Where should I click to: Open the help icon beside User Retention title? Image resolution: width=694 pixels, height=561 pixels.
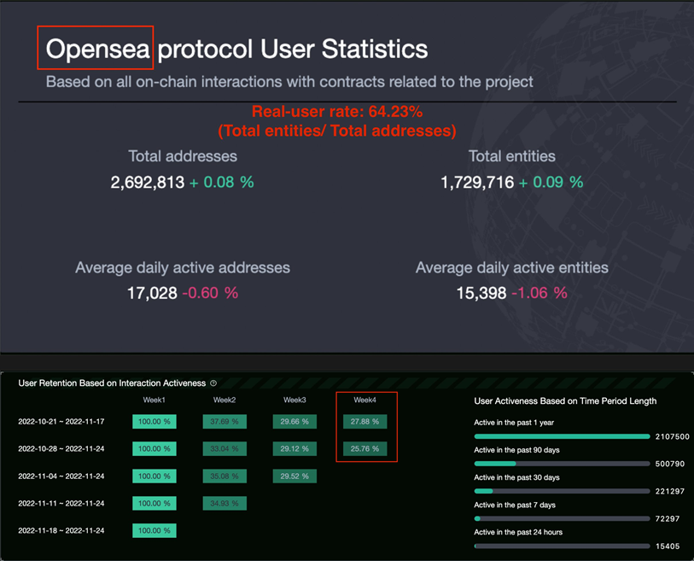[213, 383]
